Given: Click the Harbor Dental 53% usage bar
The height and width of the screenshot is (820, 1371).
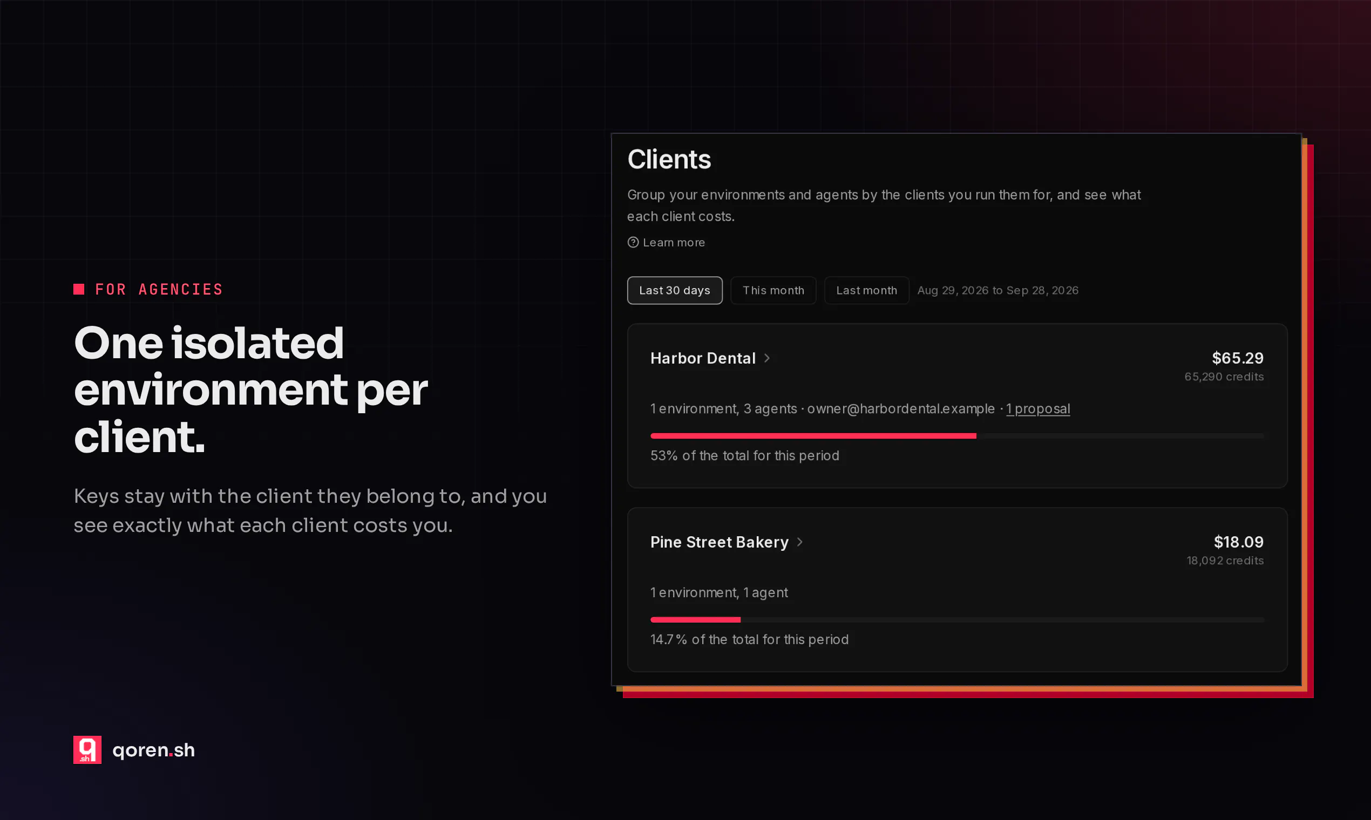Looking at the screenshot, I should (x=957, y=436).
